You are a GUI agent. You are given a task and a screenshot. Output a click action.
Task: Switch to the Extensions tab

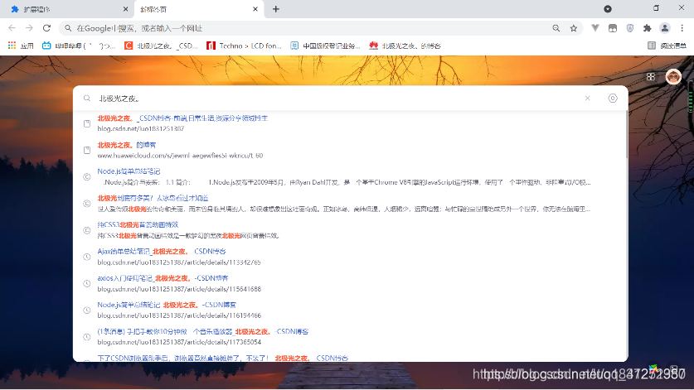pyautogui.click(x=66, y=9)
